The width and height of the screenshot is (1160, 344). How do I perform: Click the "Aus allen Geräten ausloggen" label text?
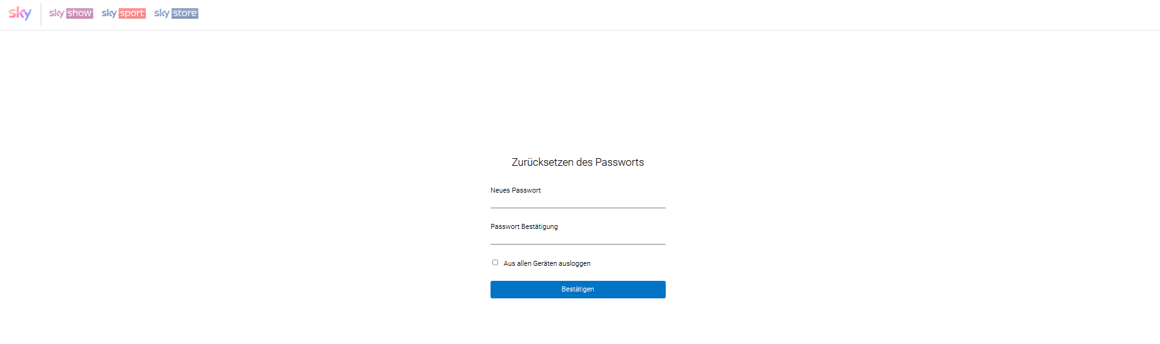tap(547, 263)
